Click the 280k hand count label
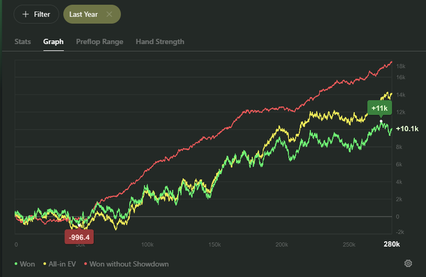 click(x=391, y=245)
